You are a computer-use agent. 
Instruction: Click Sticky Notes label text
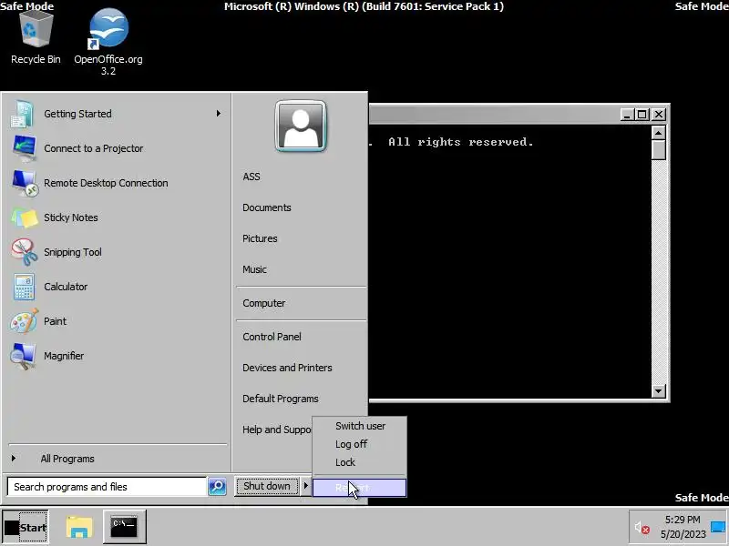point(71,217)
